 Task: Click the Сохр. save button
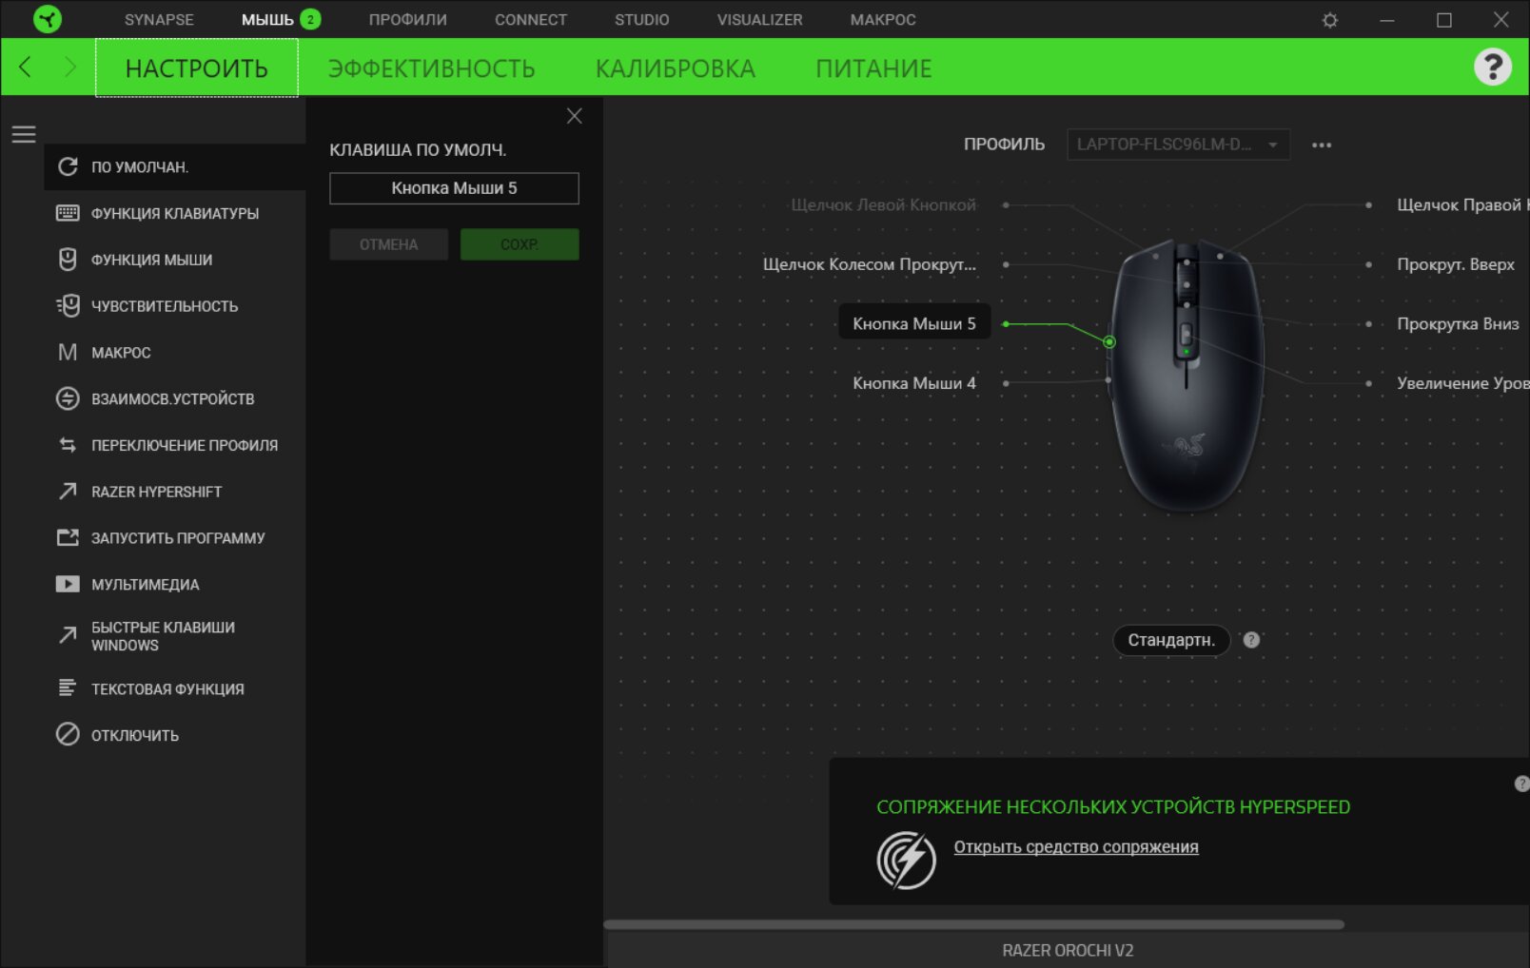point(520,244)
